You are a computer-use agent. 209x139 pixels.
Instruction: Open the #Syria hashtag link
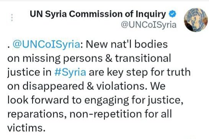coord(70,72)
